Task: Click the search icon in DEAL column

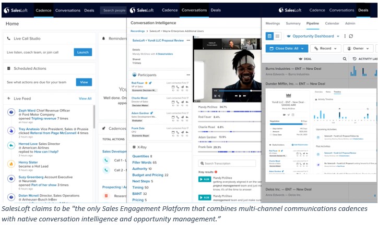Action: [345, 59]
